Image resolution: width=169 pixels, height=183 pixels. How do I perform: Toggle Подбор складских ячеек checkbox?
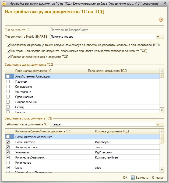tap(9, 57)
